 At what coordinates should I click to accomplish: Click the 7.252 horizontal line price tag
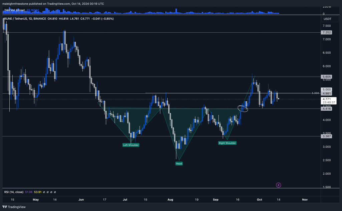tap(326, 32)
